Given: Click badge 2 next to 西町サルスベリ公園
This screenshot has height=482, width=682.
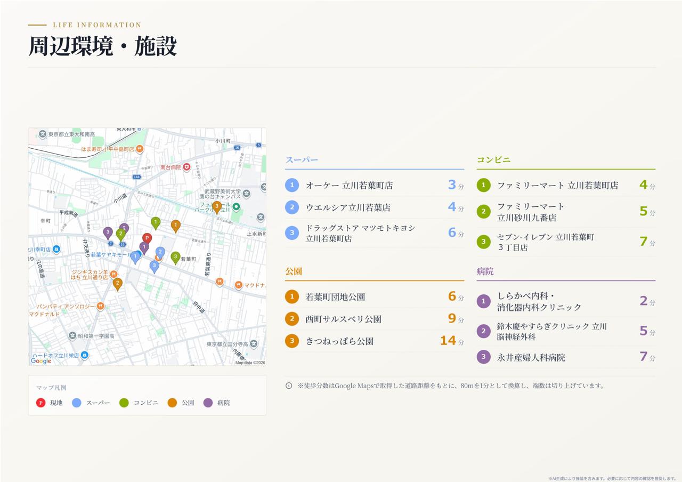Looking at the screenshot, I should coord(292,319).
